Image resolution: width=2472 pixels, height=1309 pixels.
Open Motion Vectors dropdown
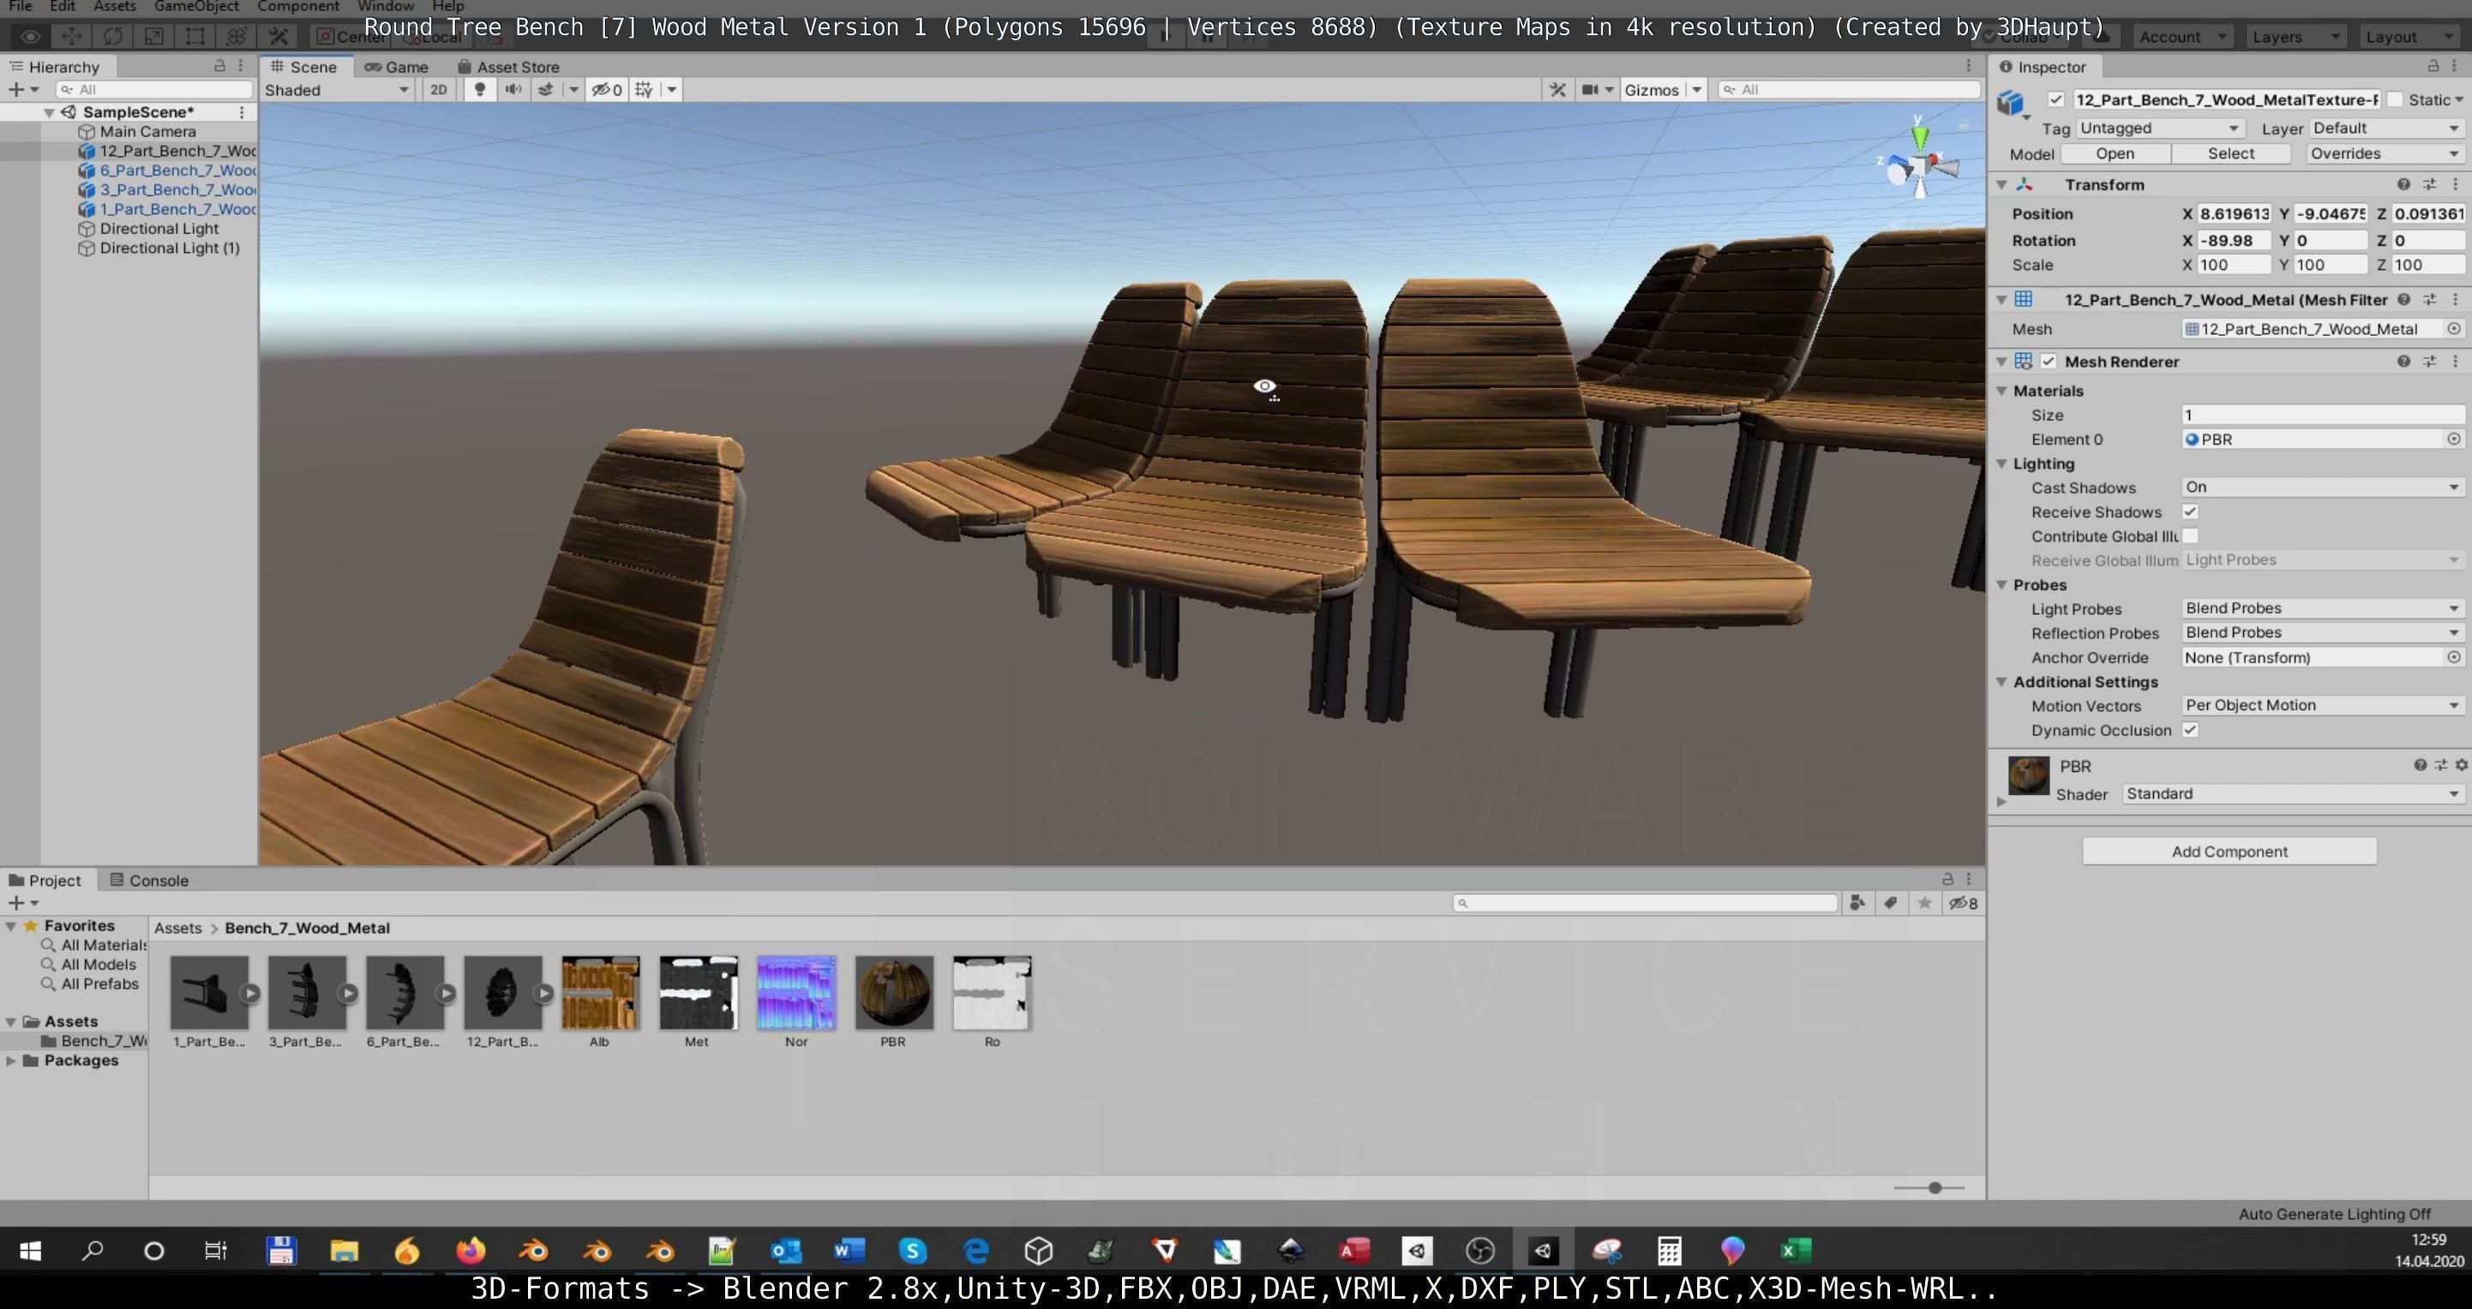(x=2322, y=705)
